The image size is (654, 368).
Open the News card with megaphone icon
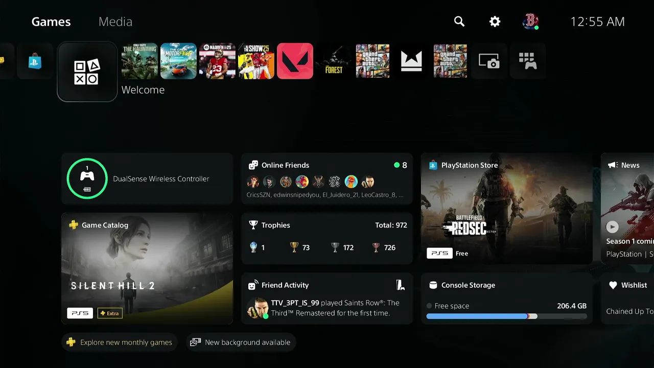pyautogui.click(x=627, y=208)
